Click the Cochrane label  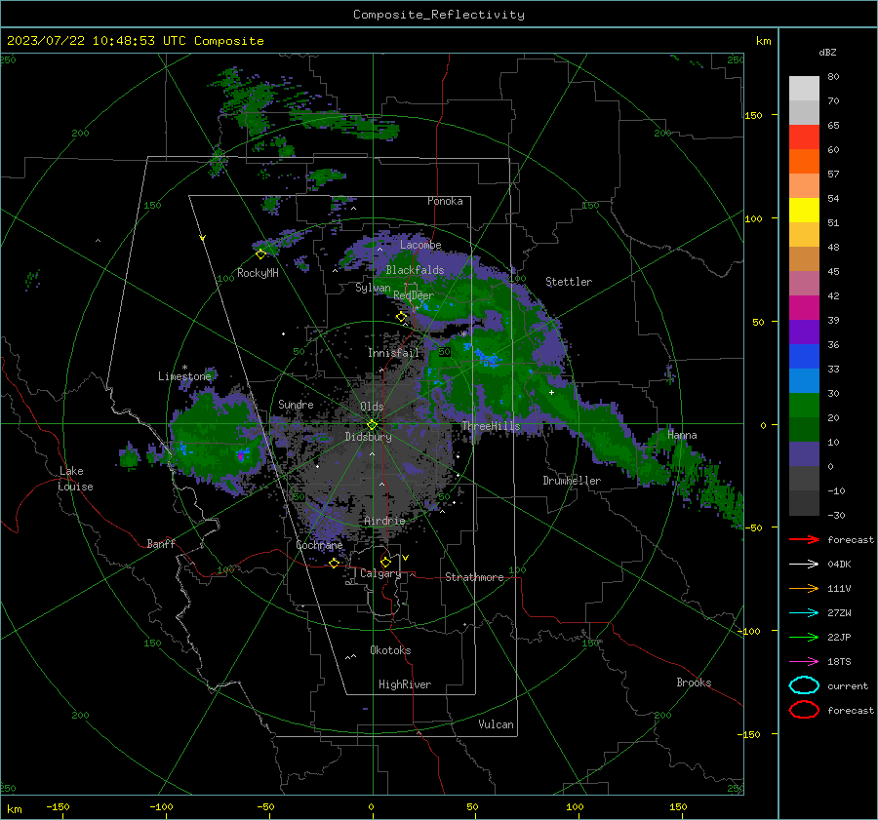[x=319, y=545]
